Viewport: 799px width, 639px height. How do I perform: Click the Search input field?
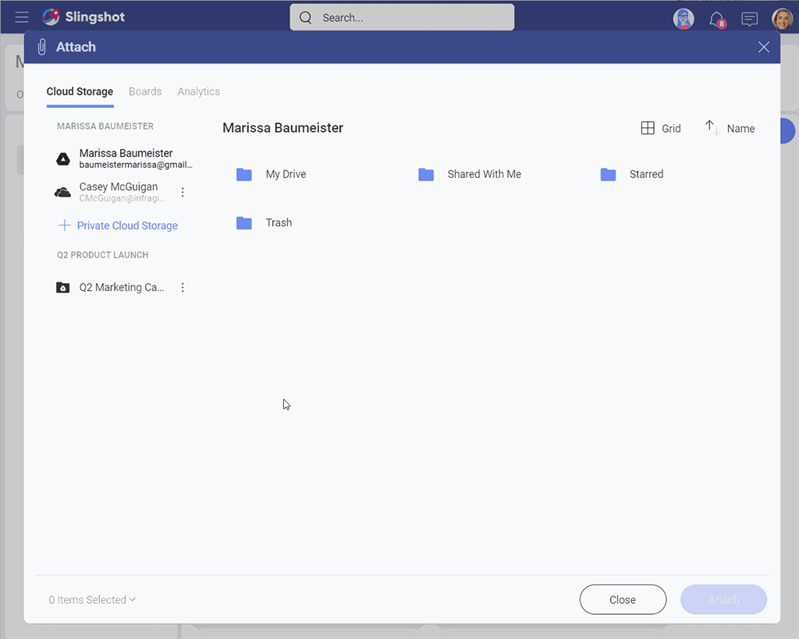click(402, 17)
